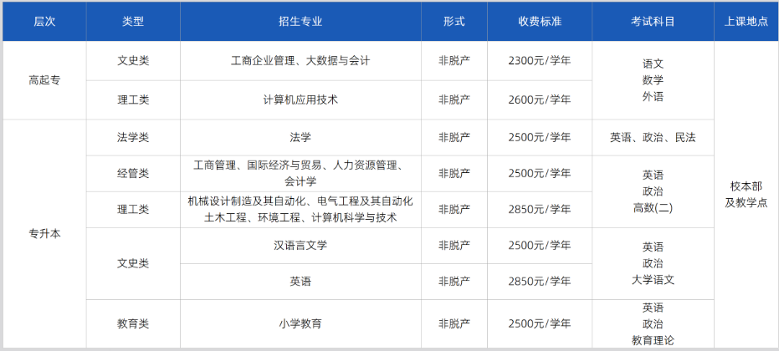Click 非脱产 in the 工商企业管理 row
The height and width of the screenshot is (351, 779).
(x=454, y=60)
